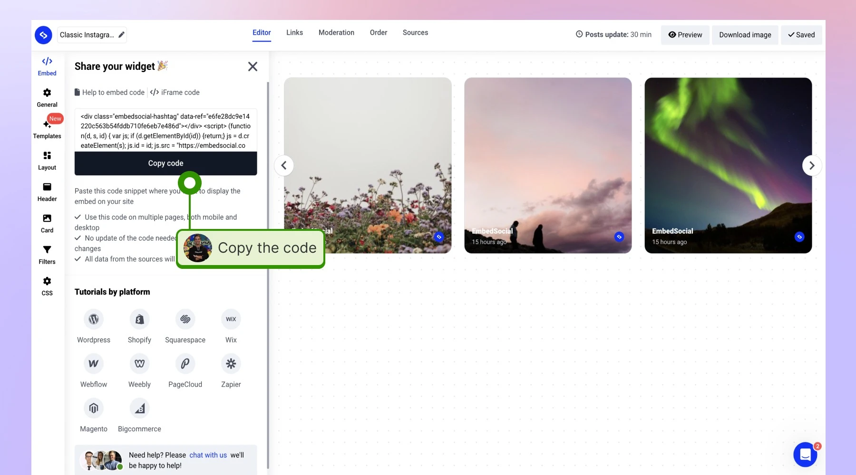Open the CSS sidebar panel
This screenshot has width=856, height=475.
click(47, 286)
